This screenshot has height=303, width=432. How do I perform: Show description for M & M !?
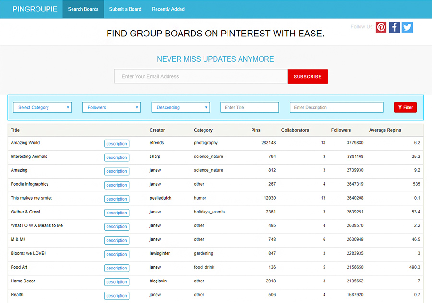click(x=117, y=240)
